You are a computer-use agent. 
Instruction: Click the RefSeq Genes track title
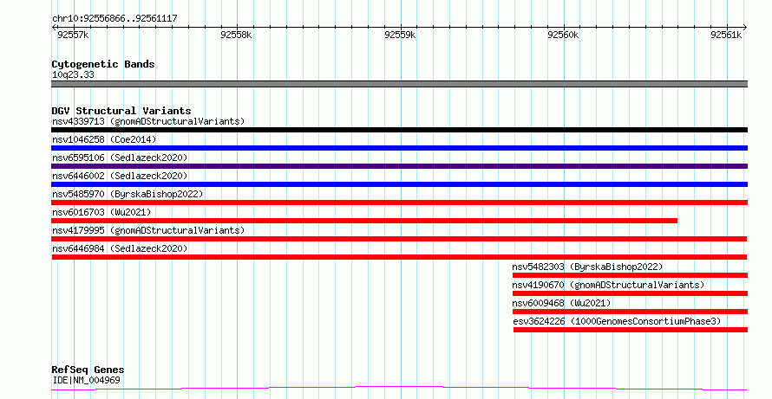click(88, 370)
